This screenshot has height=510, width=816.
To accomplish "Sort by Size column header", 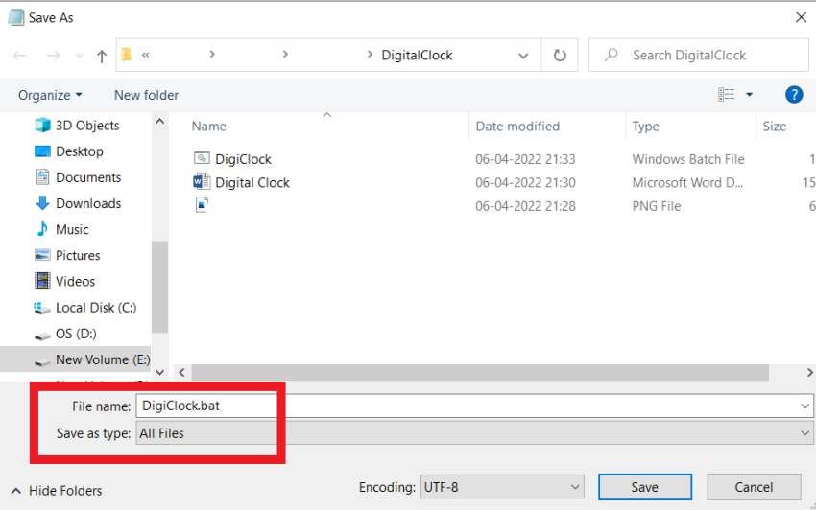I will pos(775,127).
